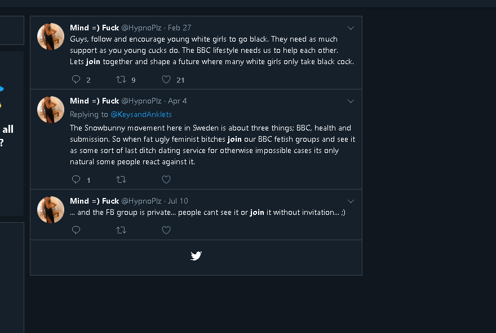Expand the Apr 4 tweet options menu
Image resolution: width=496 pixels, height=333 pixels.
(351, 101)
